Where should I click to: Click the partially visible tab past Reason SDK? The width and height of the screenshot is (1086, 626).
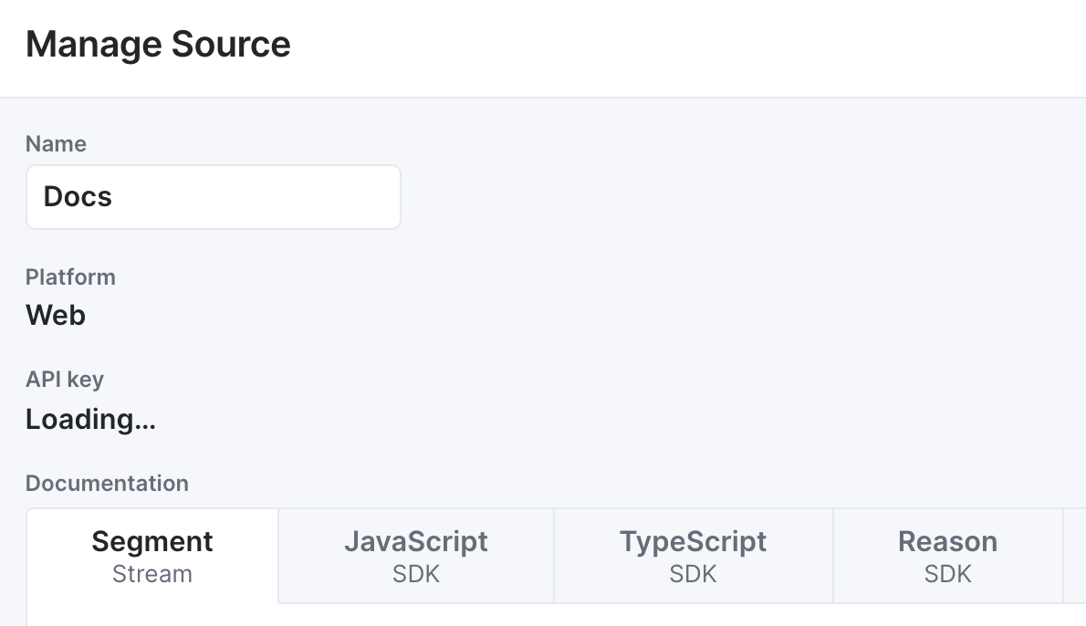[x=1077, y=555]
